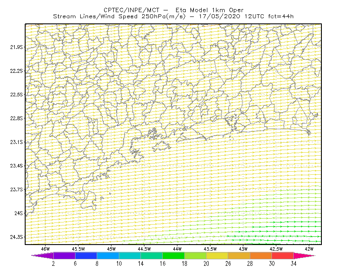Click the CPTEC/INPE/MCT header text
The image size is (347, 268).
point(131,10)
